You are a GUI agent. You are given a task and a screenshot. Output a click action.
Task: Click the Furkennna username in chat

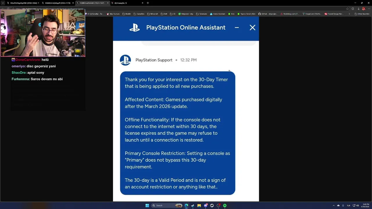[x=21, y=79]
